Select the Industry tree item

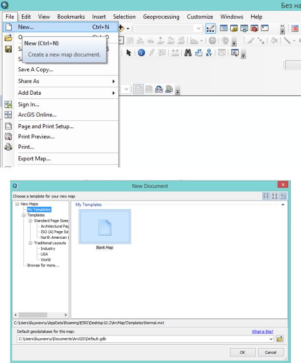pos(48,248)
